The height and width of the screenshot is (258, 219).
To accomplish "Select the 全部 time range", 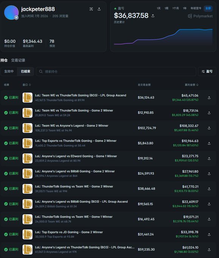I will point(208,8).
